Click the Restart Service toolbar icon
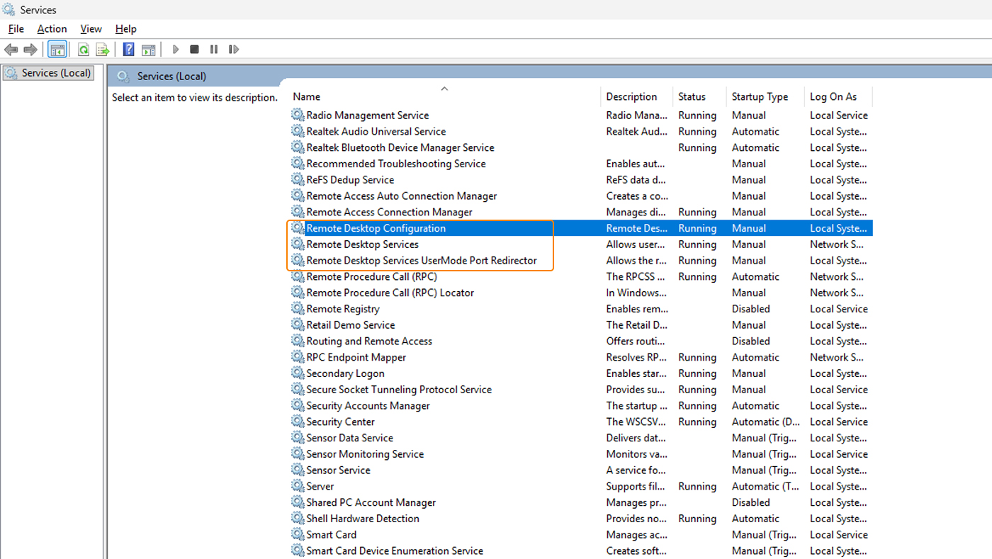The width and height of the screenshot is (992, 559). (x=233, y=50)
